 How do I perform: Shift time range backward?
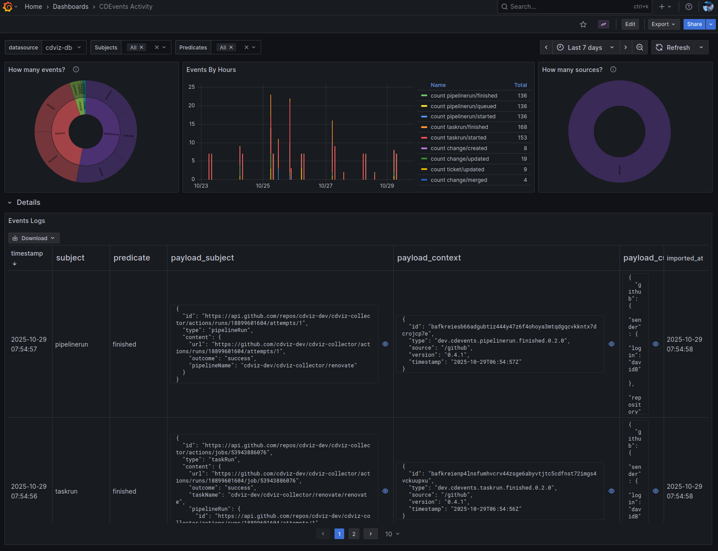[546, 47]
